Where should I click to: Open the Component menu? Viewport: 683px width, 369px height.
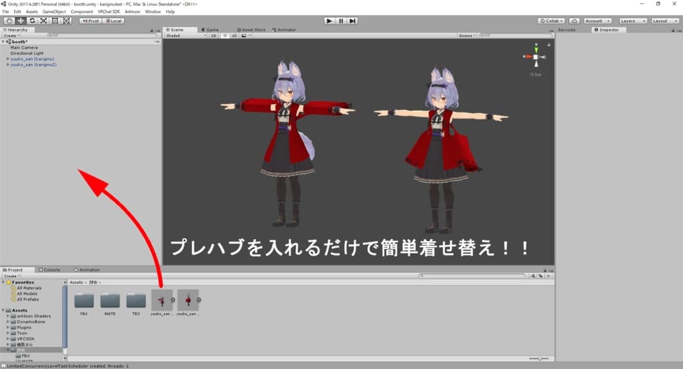[x=82, y=12]
